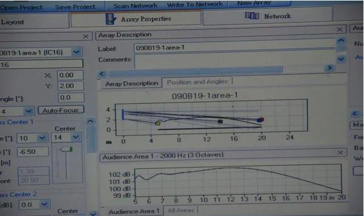Open the dropdown showing value 10
Image resolution: width=364 pixels, height=216 pixels.
tap(42, 138)
